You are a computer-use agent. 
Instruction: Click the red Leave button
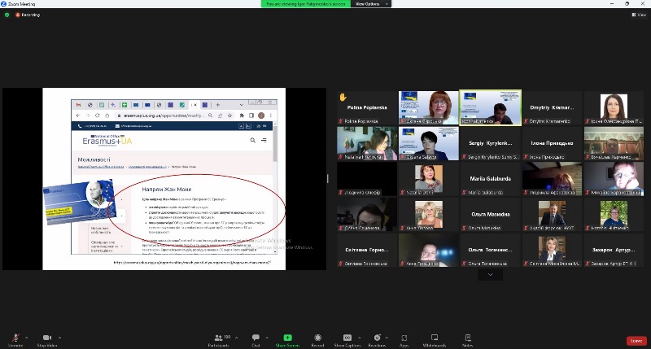(636, 340)
